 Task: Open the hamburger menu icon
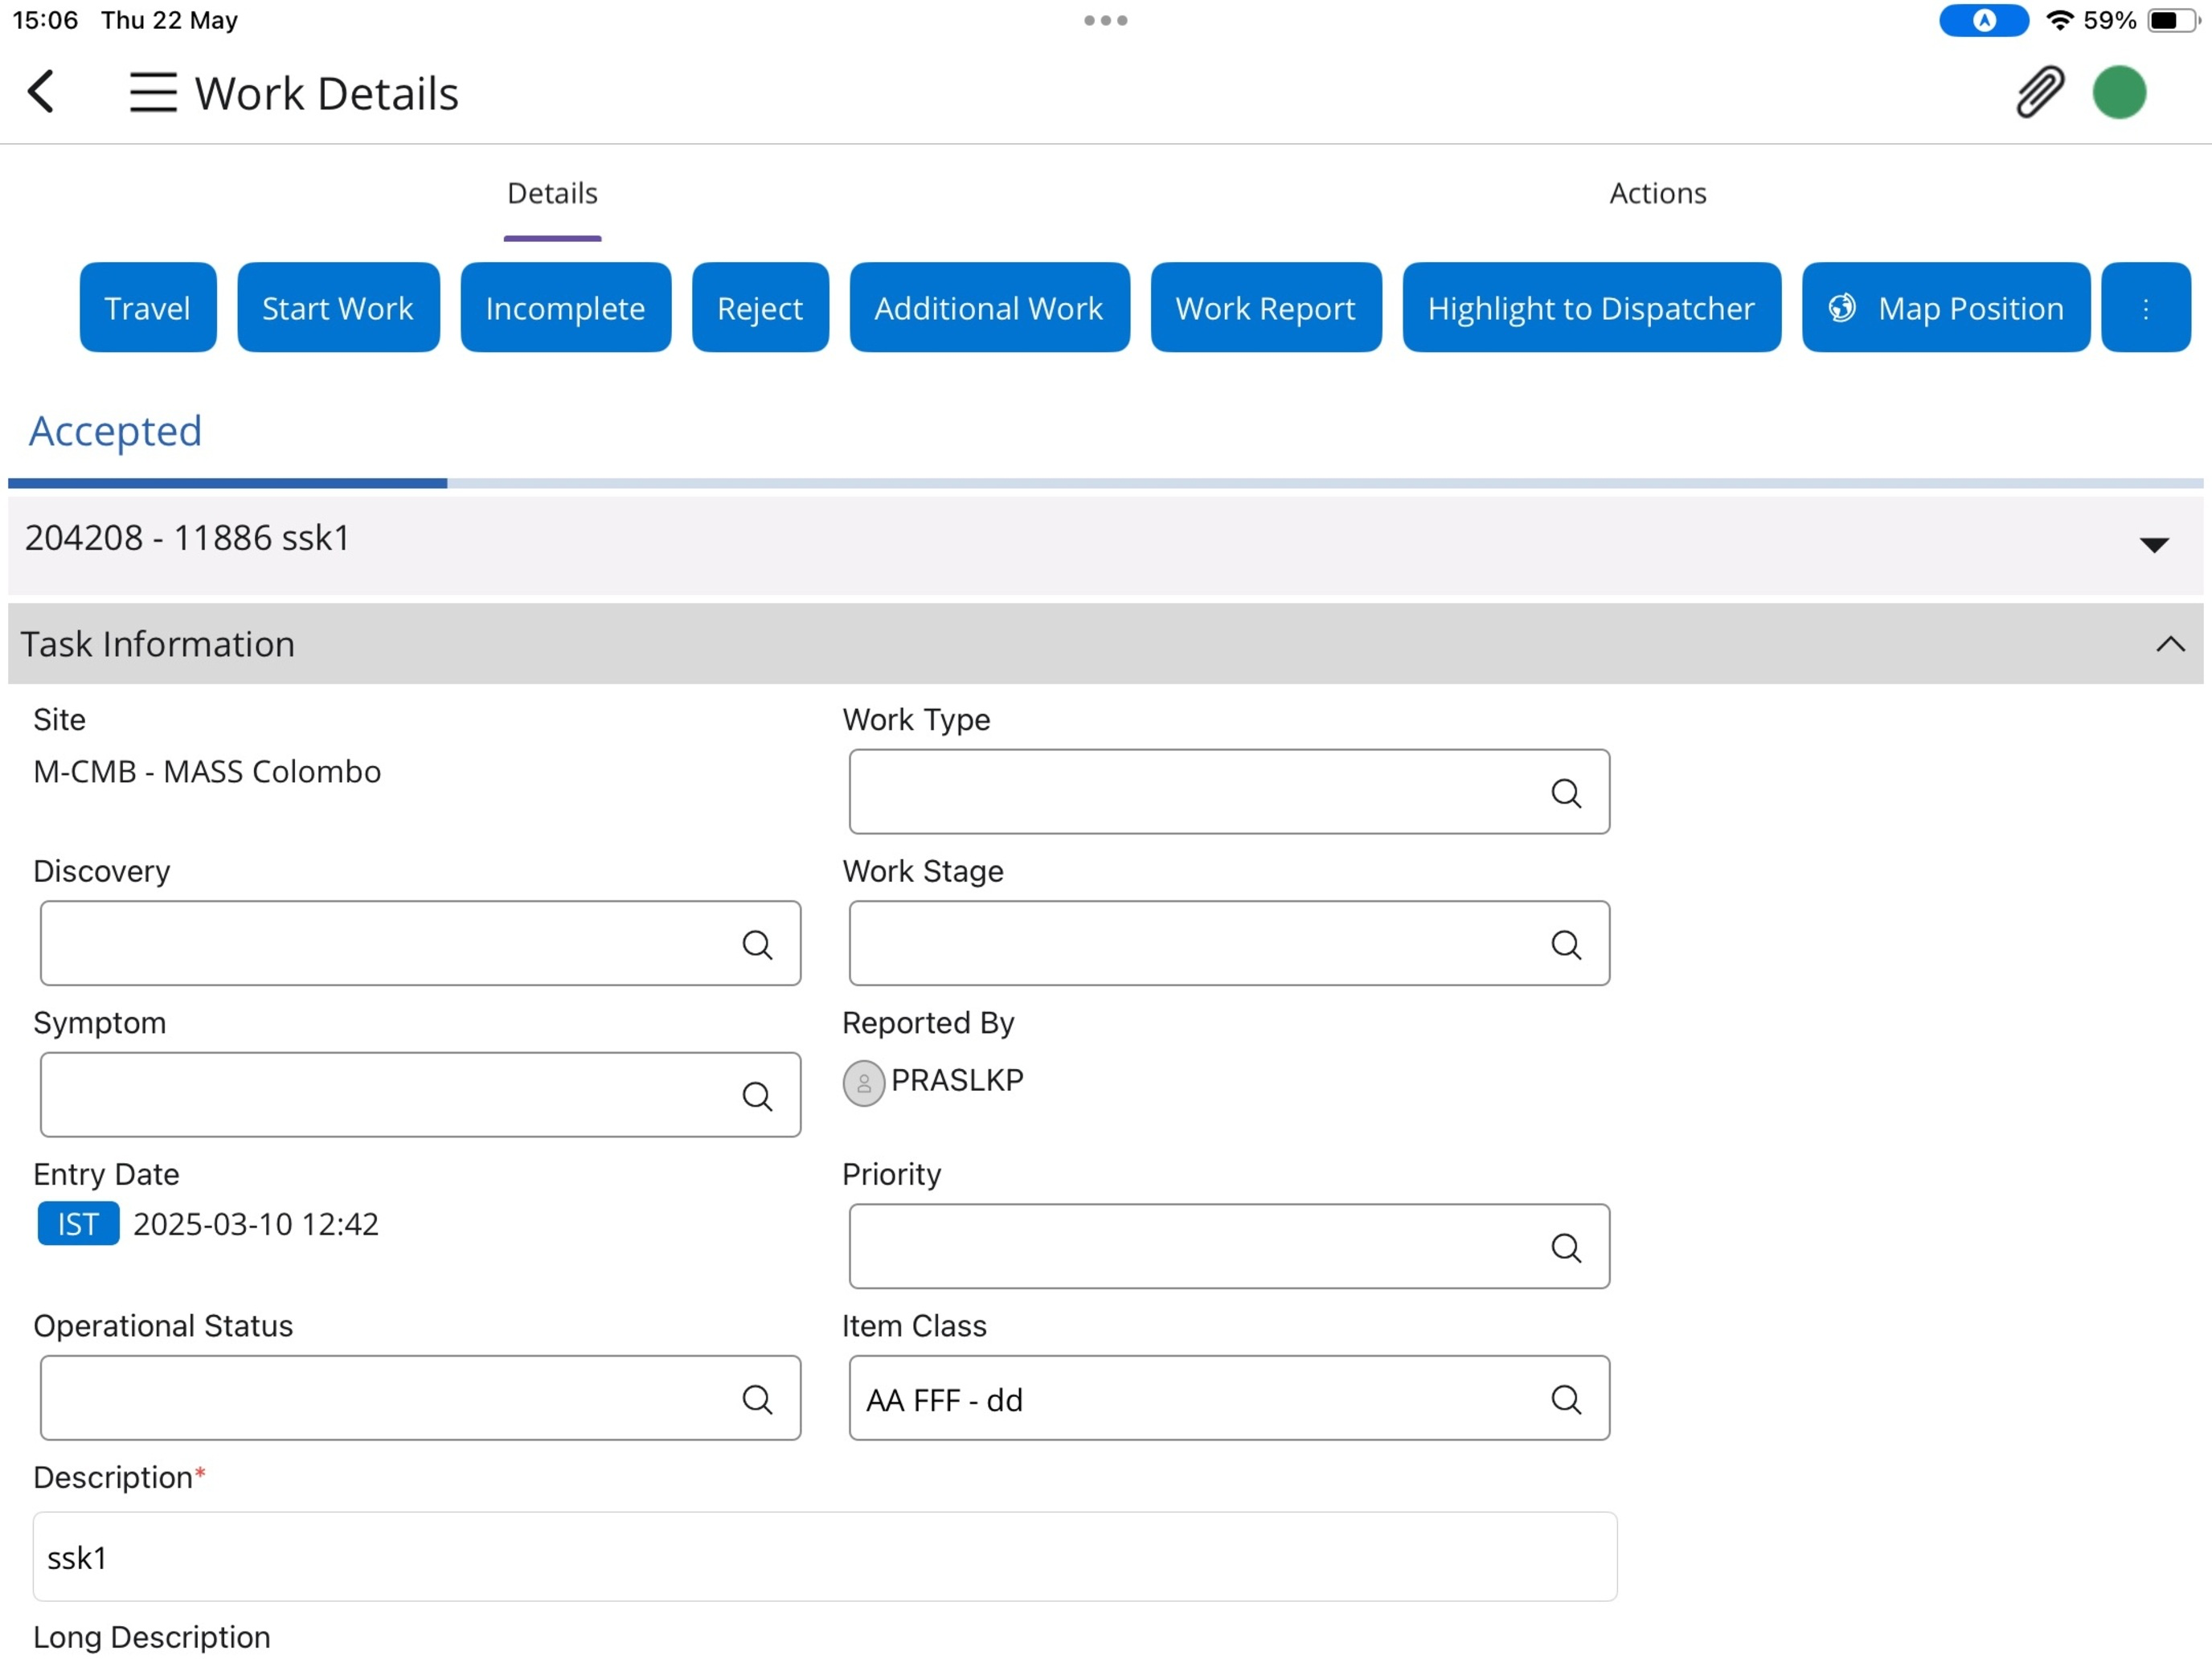pos(152,93)
